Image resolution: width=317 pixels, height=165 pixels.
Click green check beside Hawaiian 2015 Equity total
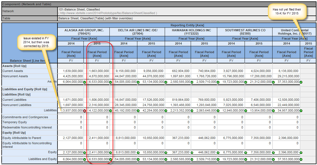click(x=218, y=153)
